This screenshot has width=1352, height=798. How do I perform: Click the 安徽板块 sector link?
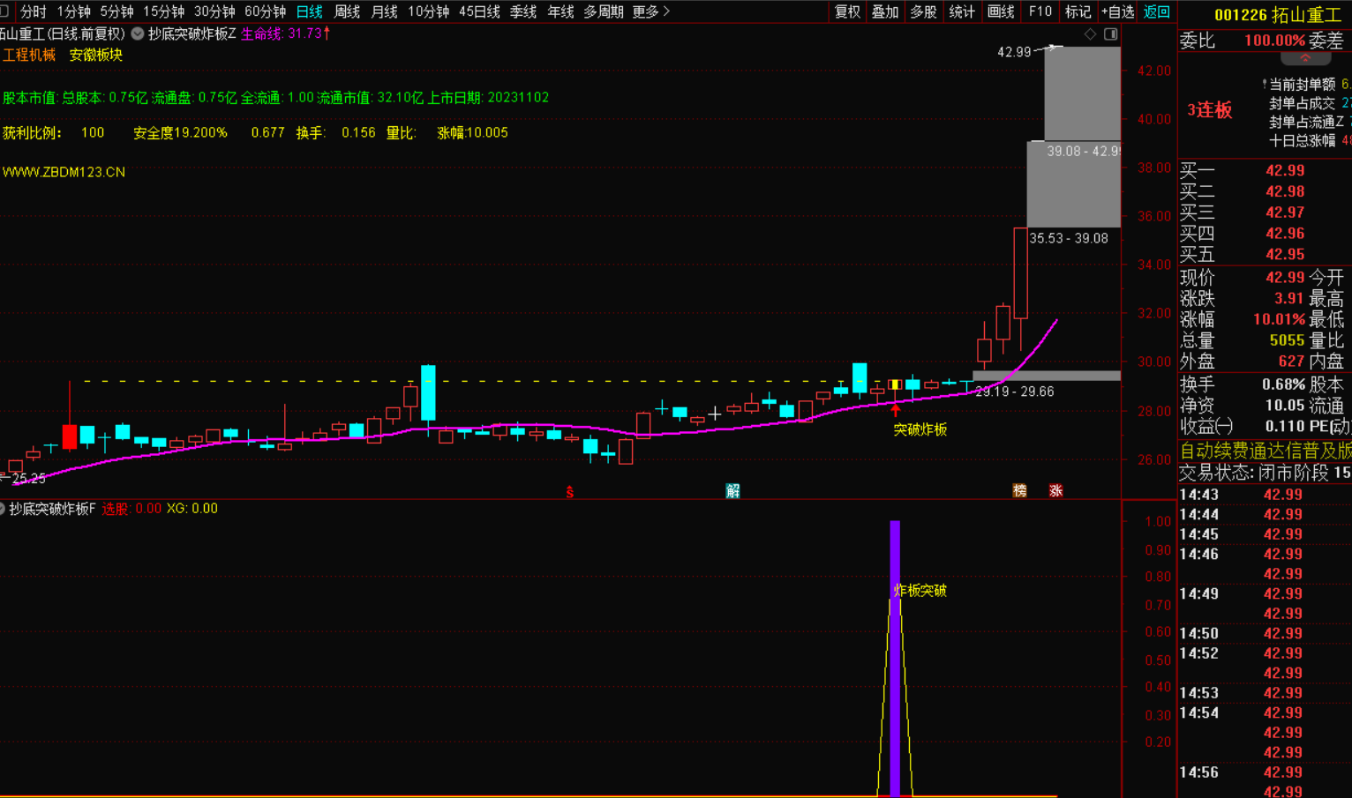96,55
